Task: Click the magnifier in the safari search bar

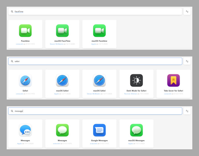Action: (12, 61)
